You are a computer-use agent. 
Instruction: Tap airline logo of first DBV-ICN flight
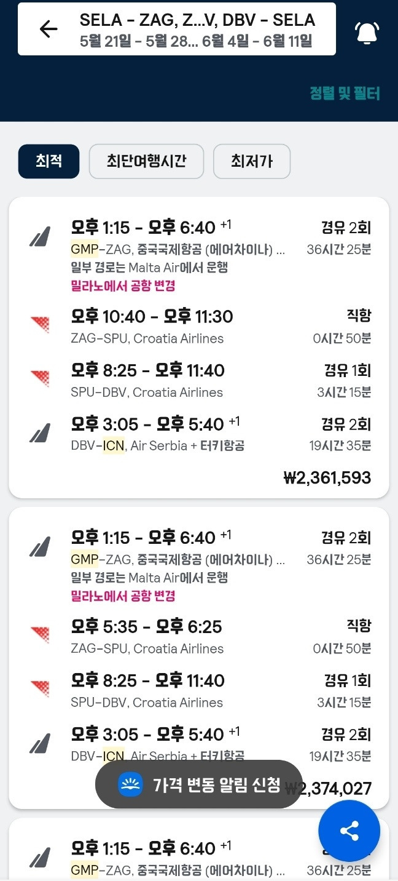(40, 433)
